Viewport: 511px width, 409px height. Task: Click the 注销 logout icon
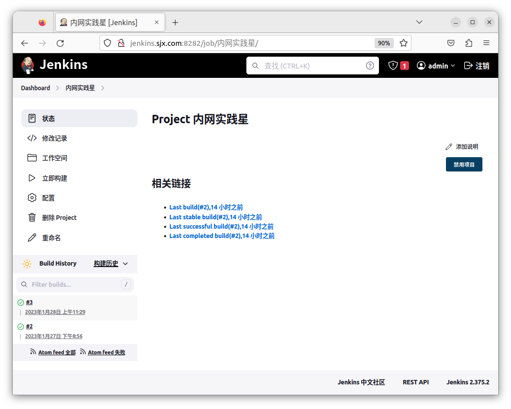tap(468, 66)
